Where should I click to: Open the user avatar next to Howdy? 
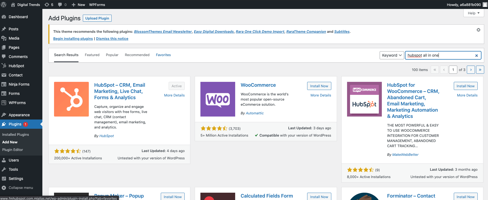pyautogui.click(x=485, y=5)
